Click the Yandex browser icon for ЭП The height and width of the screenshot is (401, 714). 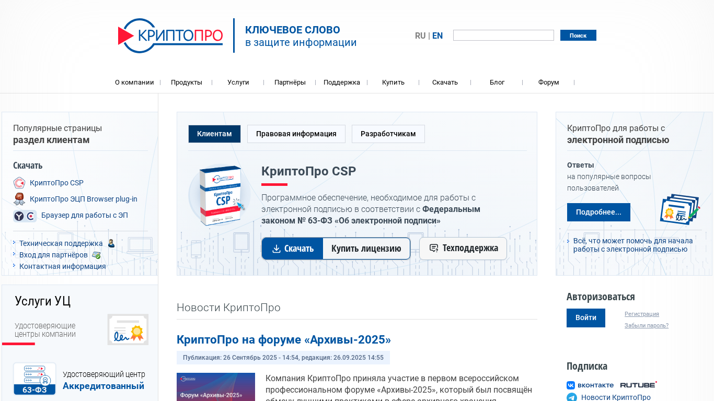(x=25, y=216)
